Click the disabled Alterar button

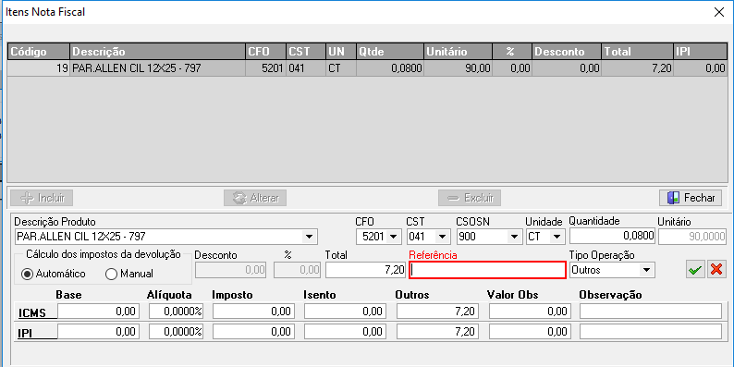(x=255, y=198)
